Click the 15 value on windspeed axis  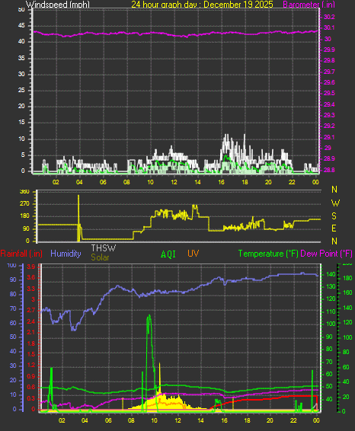[21, 123]
